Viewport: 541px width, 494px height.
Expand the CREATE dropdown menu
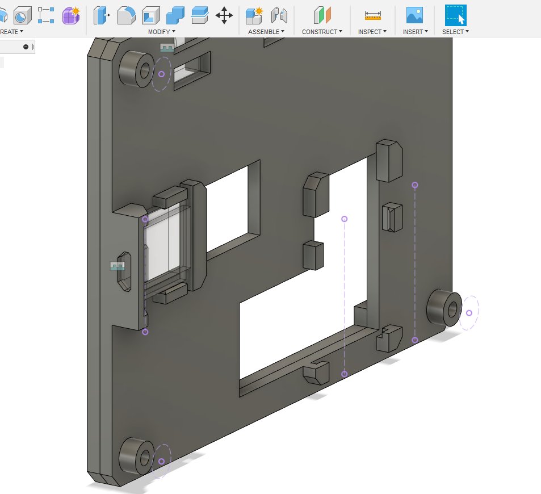point(11,32)
